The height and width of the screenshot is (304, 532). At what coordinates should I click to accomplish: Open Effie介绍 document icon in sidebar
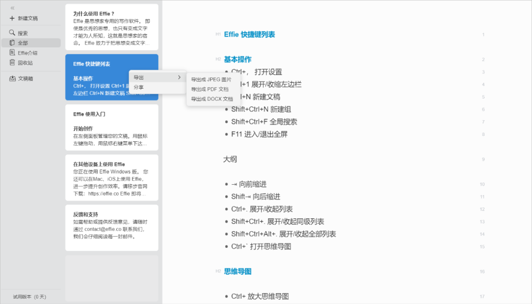point(12,53)
